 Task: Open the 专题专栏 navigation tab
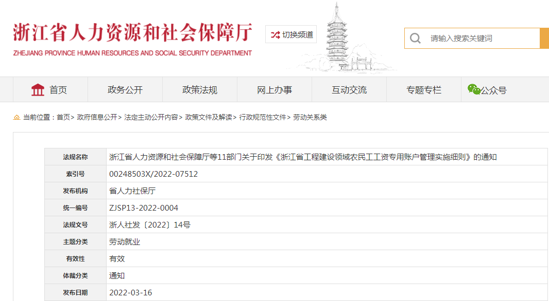(424, 90)
